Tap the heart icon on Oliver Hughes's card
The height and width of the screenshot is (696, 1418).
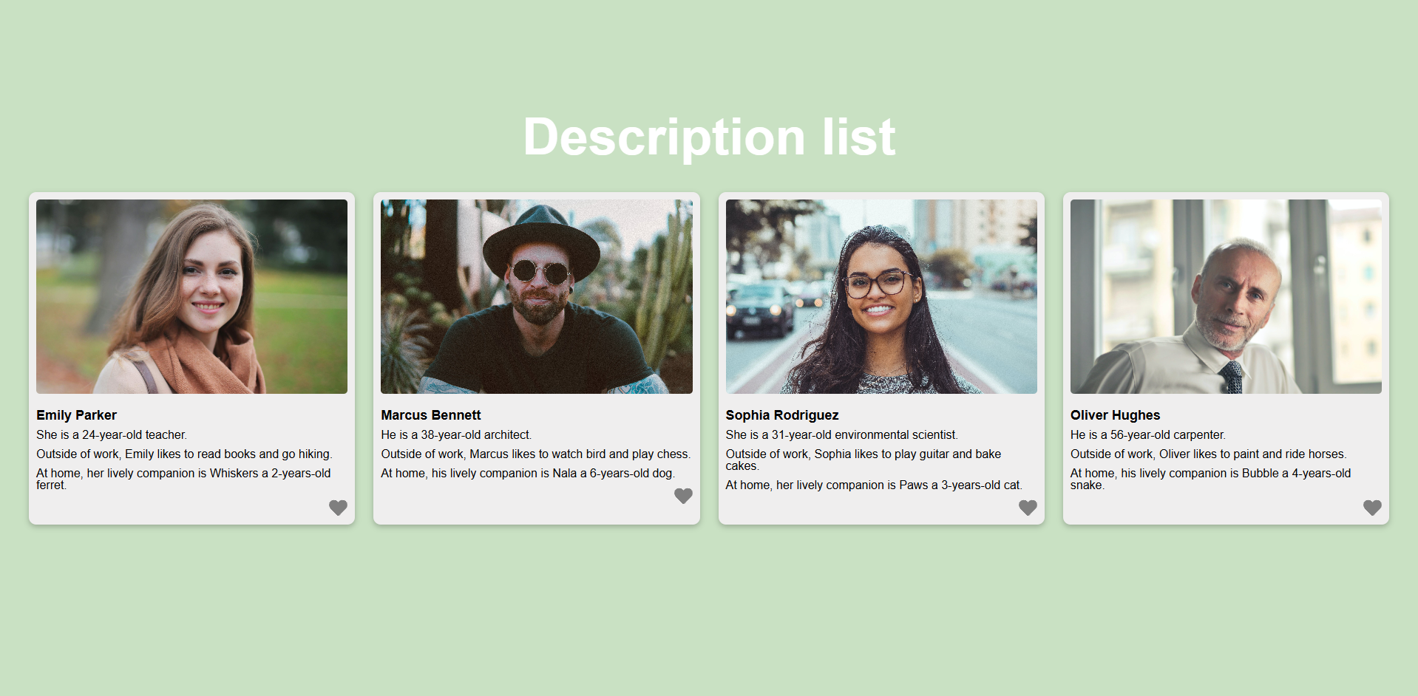click(x=1372, y=508)
